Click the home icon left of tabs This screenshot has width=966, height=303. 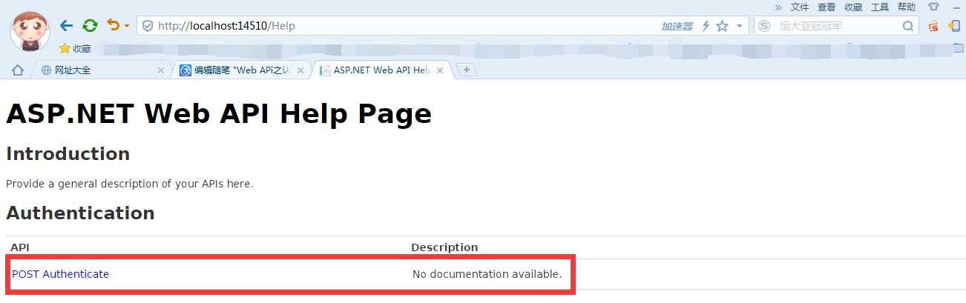18,70
